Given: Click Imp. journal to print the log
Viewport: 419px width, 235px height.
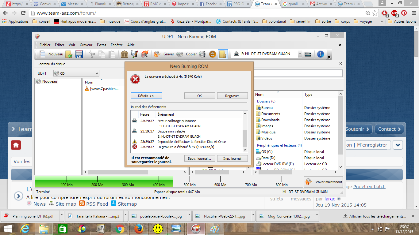Looking at the screenshot, I should (x=232, y=159).
